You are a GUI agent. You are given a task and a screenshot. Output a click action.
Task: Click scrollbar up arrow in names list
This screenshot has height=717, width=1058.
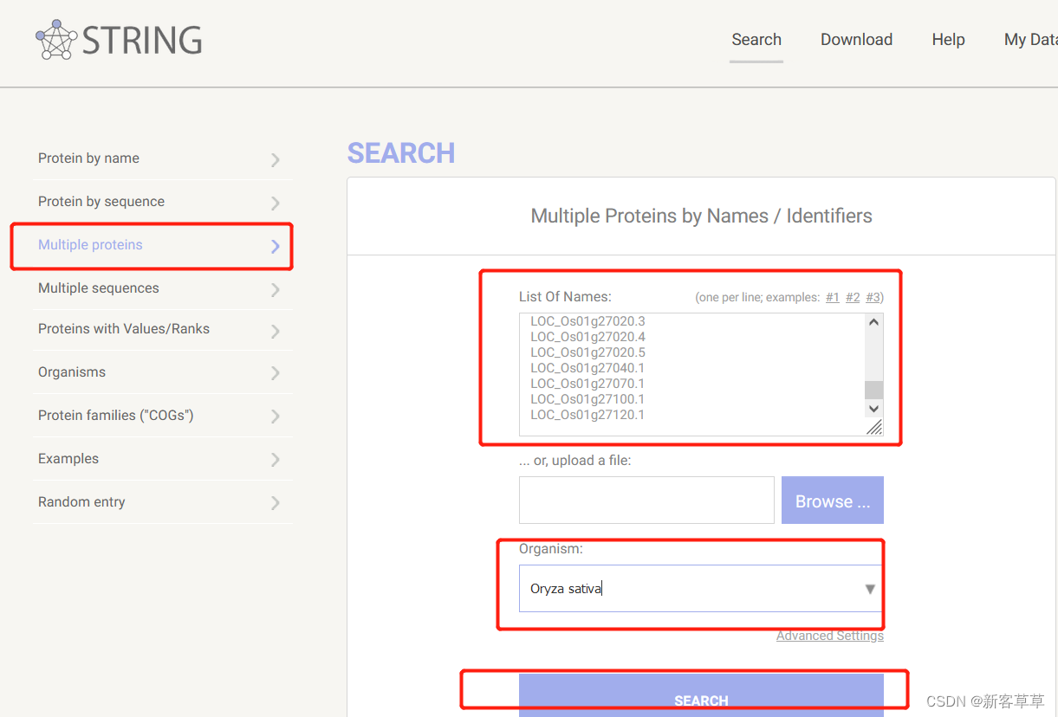pos(873,322)
